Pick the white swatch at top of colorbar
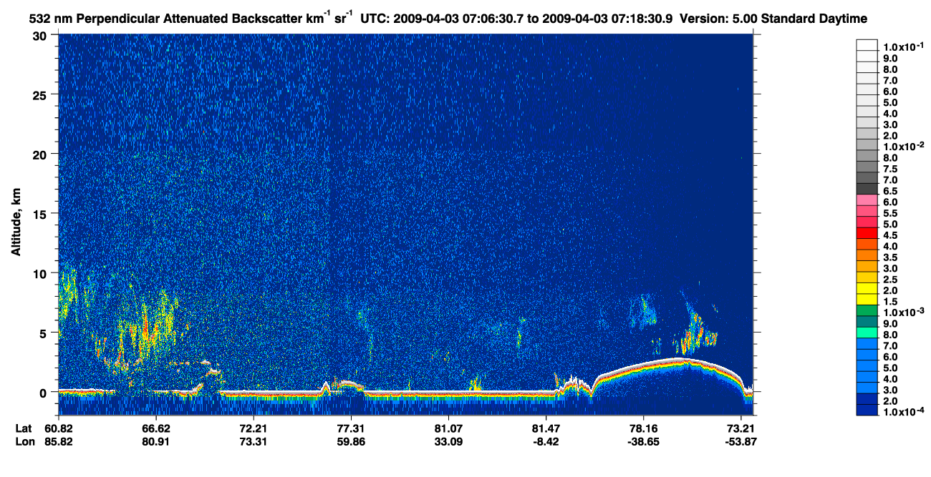Screen dimensions: 931x477 [867, 44]
